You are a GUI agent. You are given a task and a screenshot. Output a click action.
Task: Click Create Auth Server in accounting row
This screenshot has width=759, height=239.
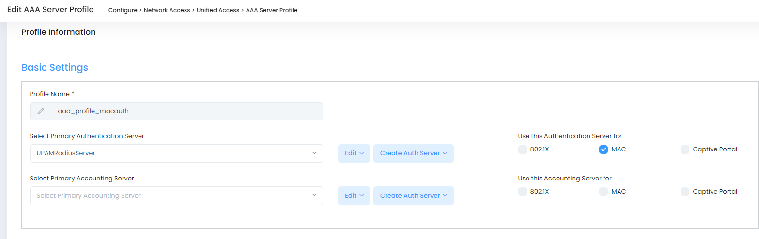click(x=413, y=196)
